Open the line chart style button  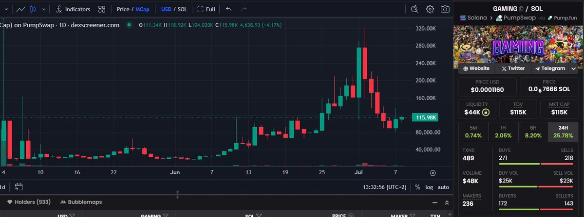pos(21,9)
